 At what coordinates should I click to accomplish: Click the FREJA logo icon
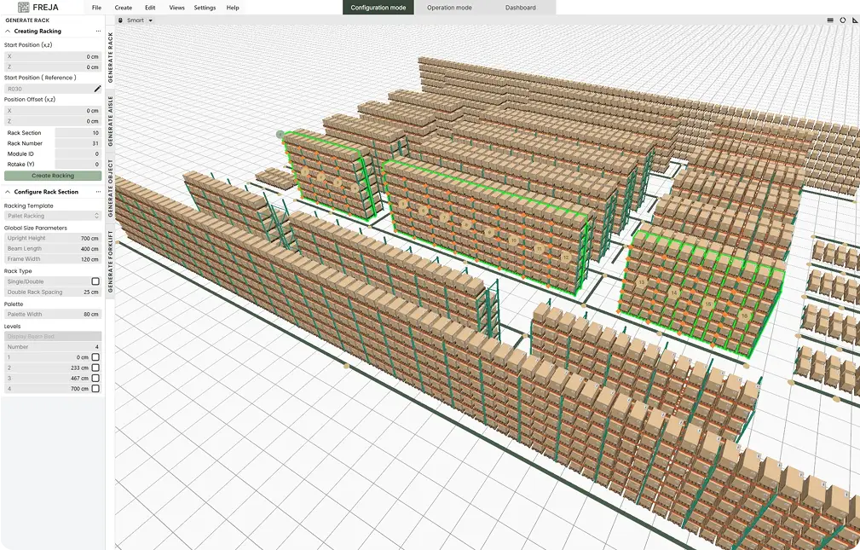point(23,7)
